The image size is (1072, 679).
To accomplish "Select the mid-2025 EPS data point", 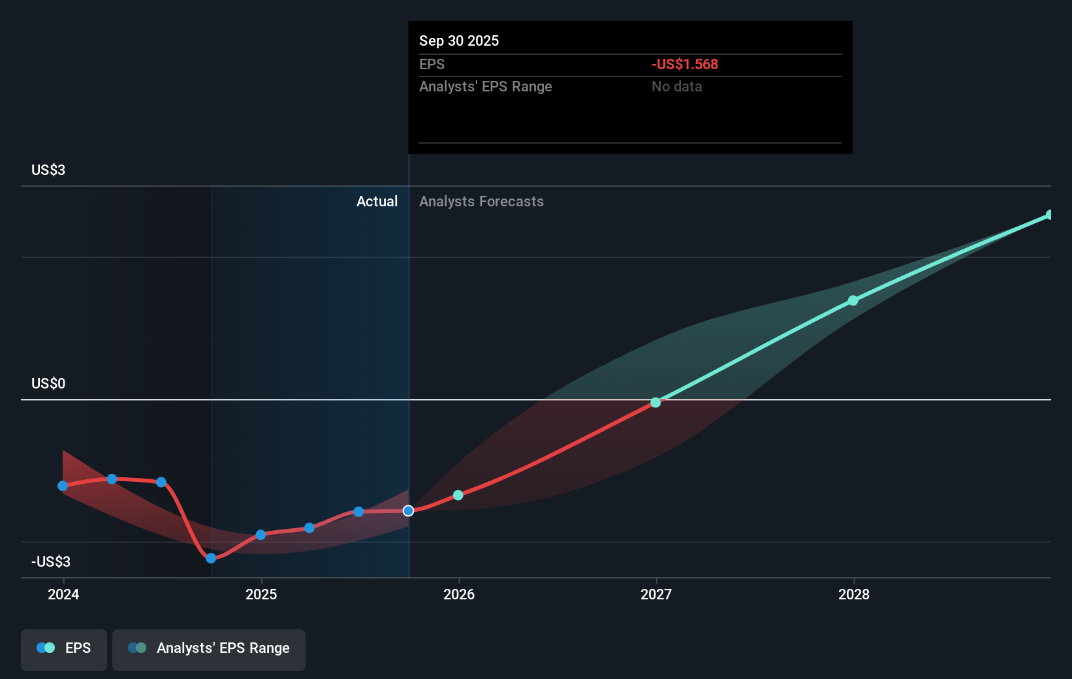I will 358,511.
